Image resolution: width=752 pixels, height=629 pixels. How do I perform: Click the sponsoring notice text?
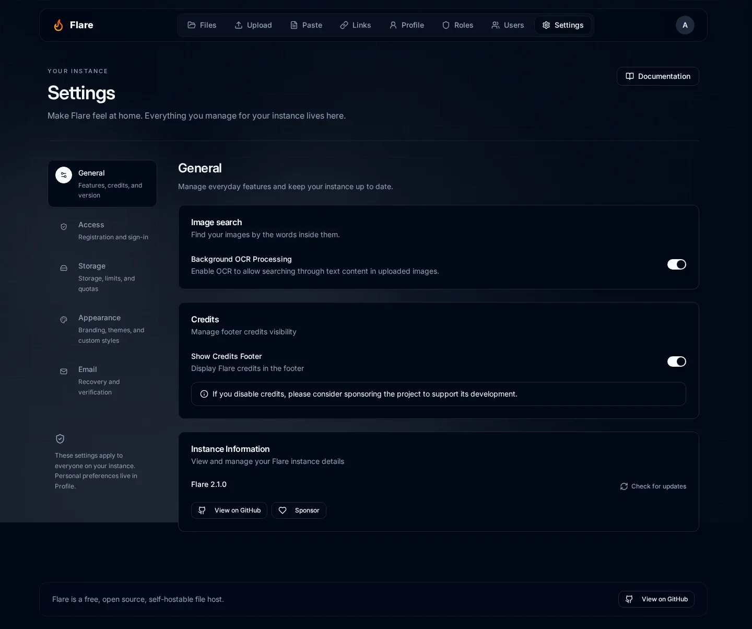[365, 394]
